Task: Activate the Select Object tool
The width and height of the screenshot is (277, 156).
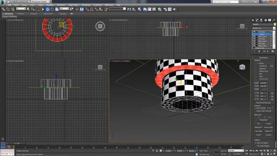Action: (28, 9)
